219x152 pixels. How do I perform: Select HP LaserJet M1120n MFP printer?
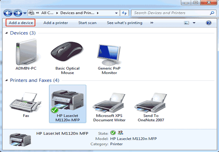coord(68,104)
